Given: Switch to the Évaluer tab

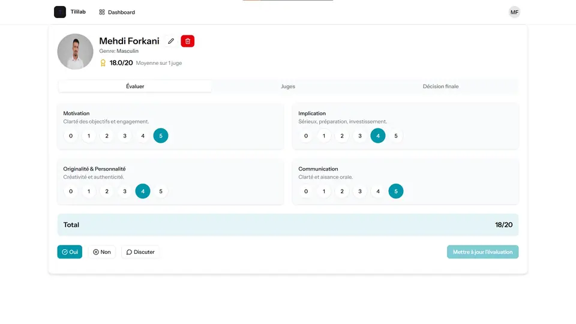Looking at the screenshot, I should pyautogui.click(x=135, y=86).
